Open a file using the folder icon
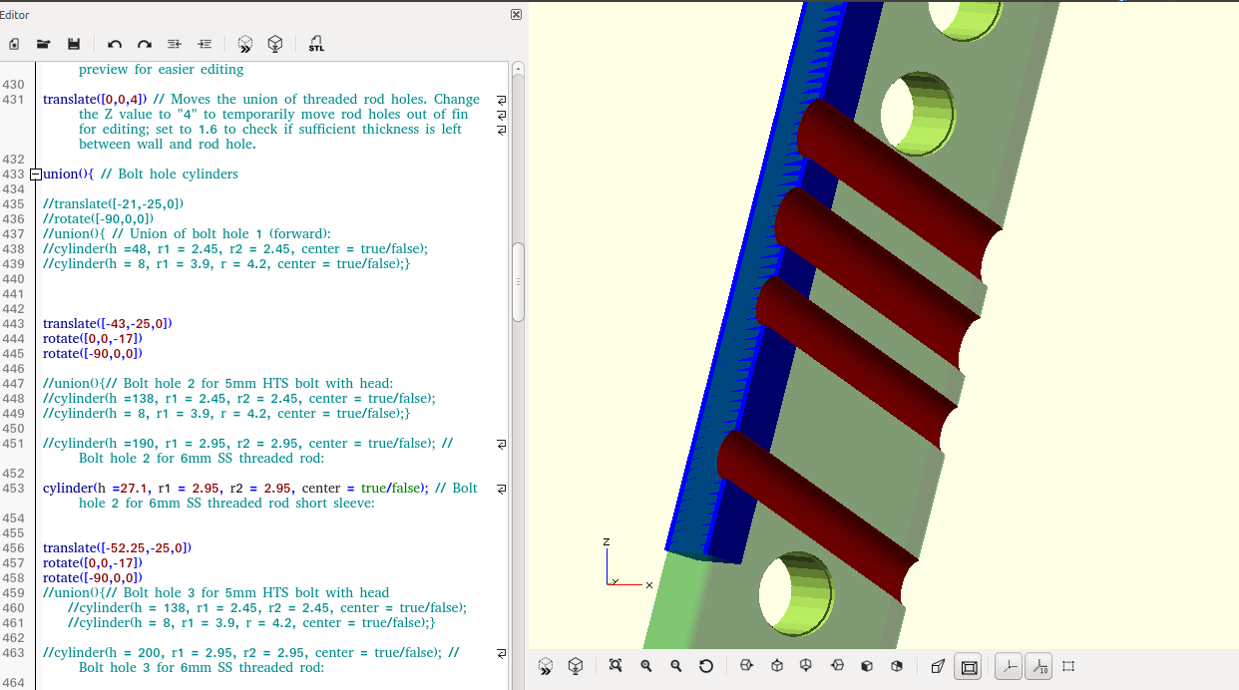The width and height of the screenshot is (1239, 690). 44,44
